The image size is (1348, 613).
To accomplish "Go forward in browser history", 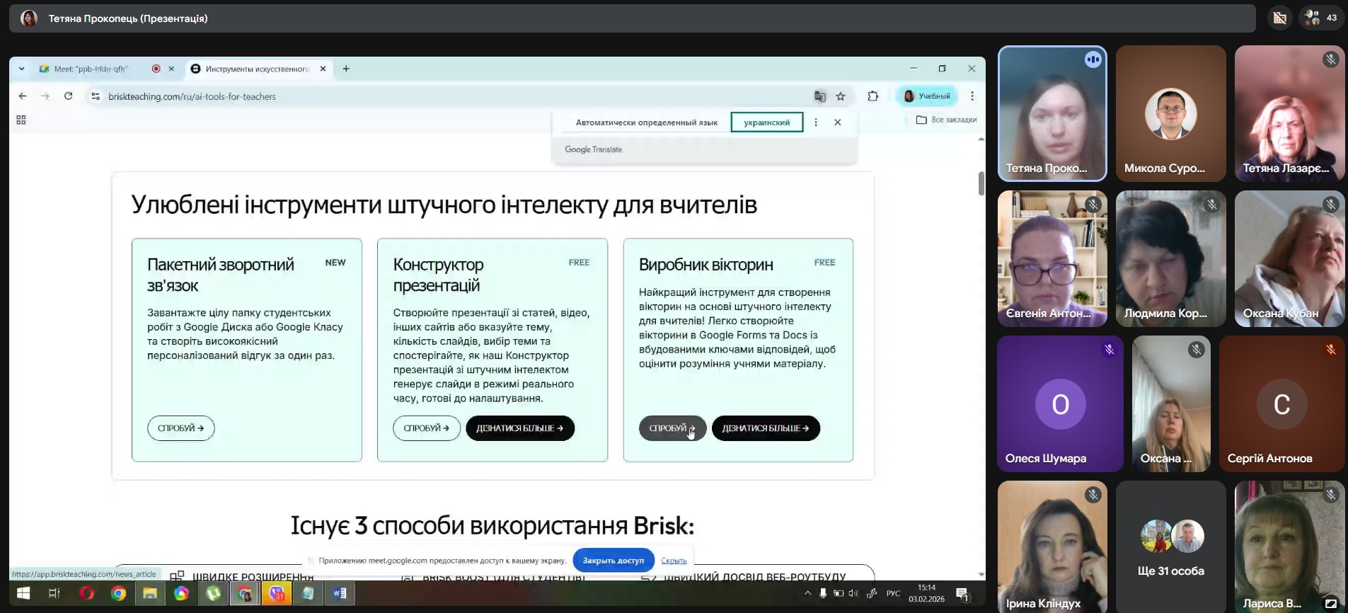I will 45,96.
